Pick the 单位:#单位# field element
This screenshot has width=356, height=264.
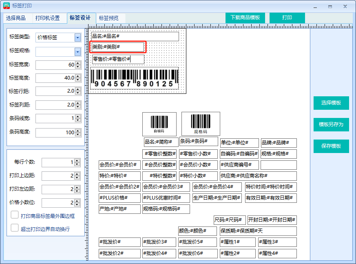(x=239, y=143)
